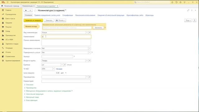Open Зарплата и кадры section

coord(12,44)
